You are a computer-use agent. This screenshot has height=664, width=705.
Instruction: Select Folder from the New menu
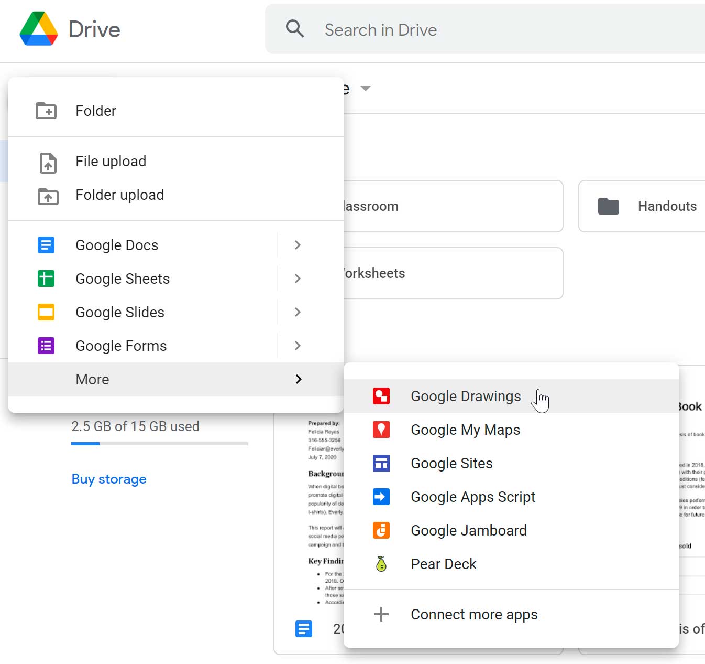(96, 111)
